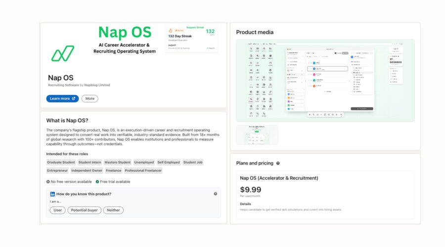This screenshot has width=445, height=247.
Task: Click the LinkedIn icon beside How do you know
Action: (x=52, y=194)
